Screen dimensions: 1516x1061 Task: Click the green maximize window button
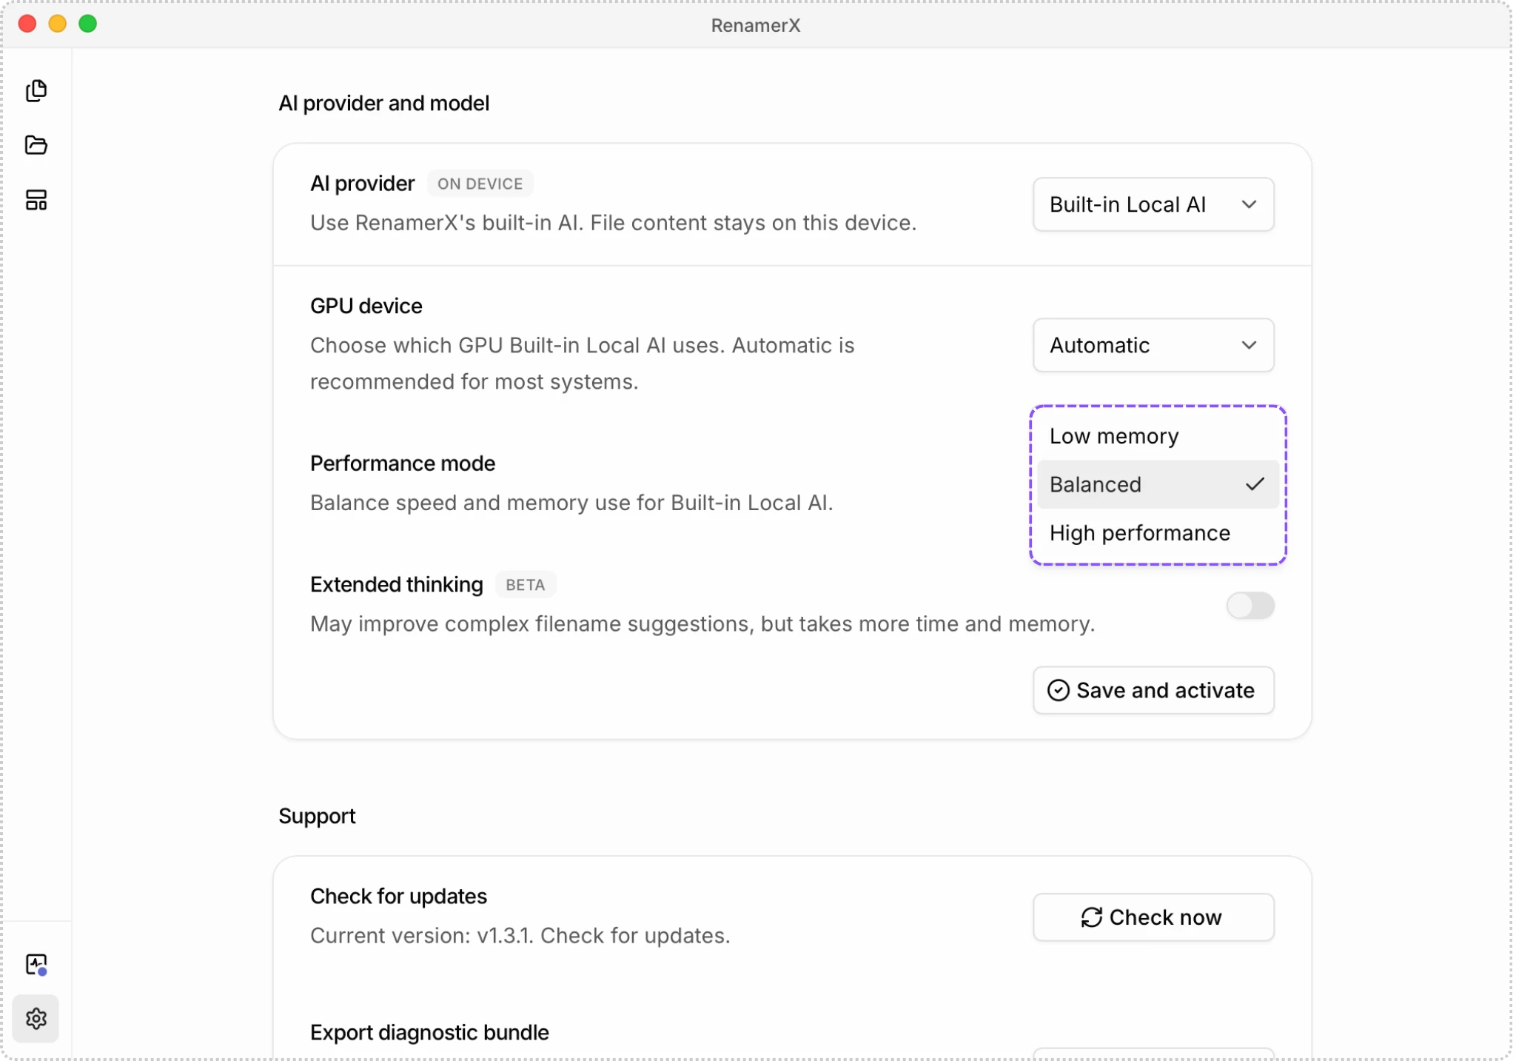[87, 24]
